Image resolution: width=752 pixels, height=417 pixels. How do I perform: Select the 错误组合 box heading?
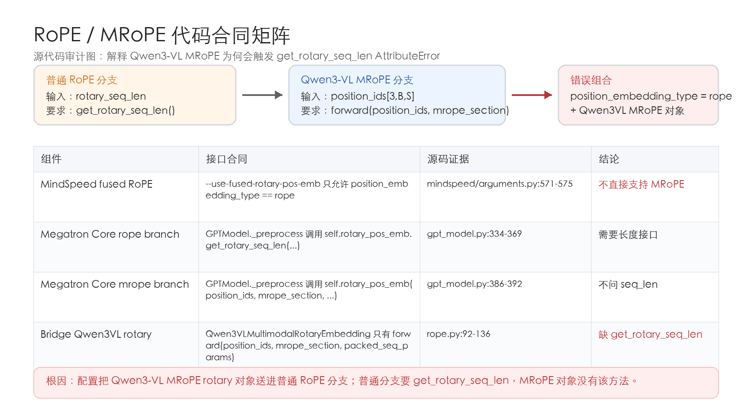point(591,80)
